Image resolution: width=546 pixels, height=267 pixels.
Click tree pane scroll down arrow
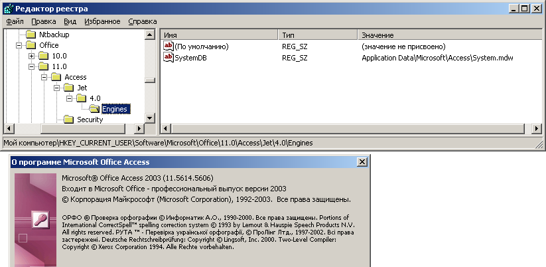tap(150, 118)
